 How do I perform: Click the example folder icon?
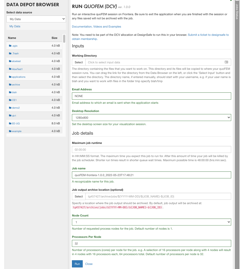click(10, 131)
